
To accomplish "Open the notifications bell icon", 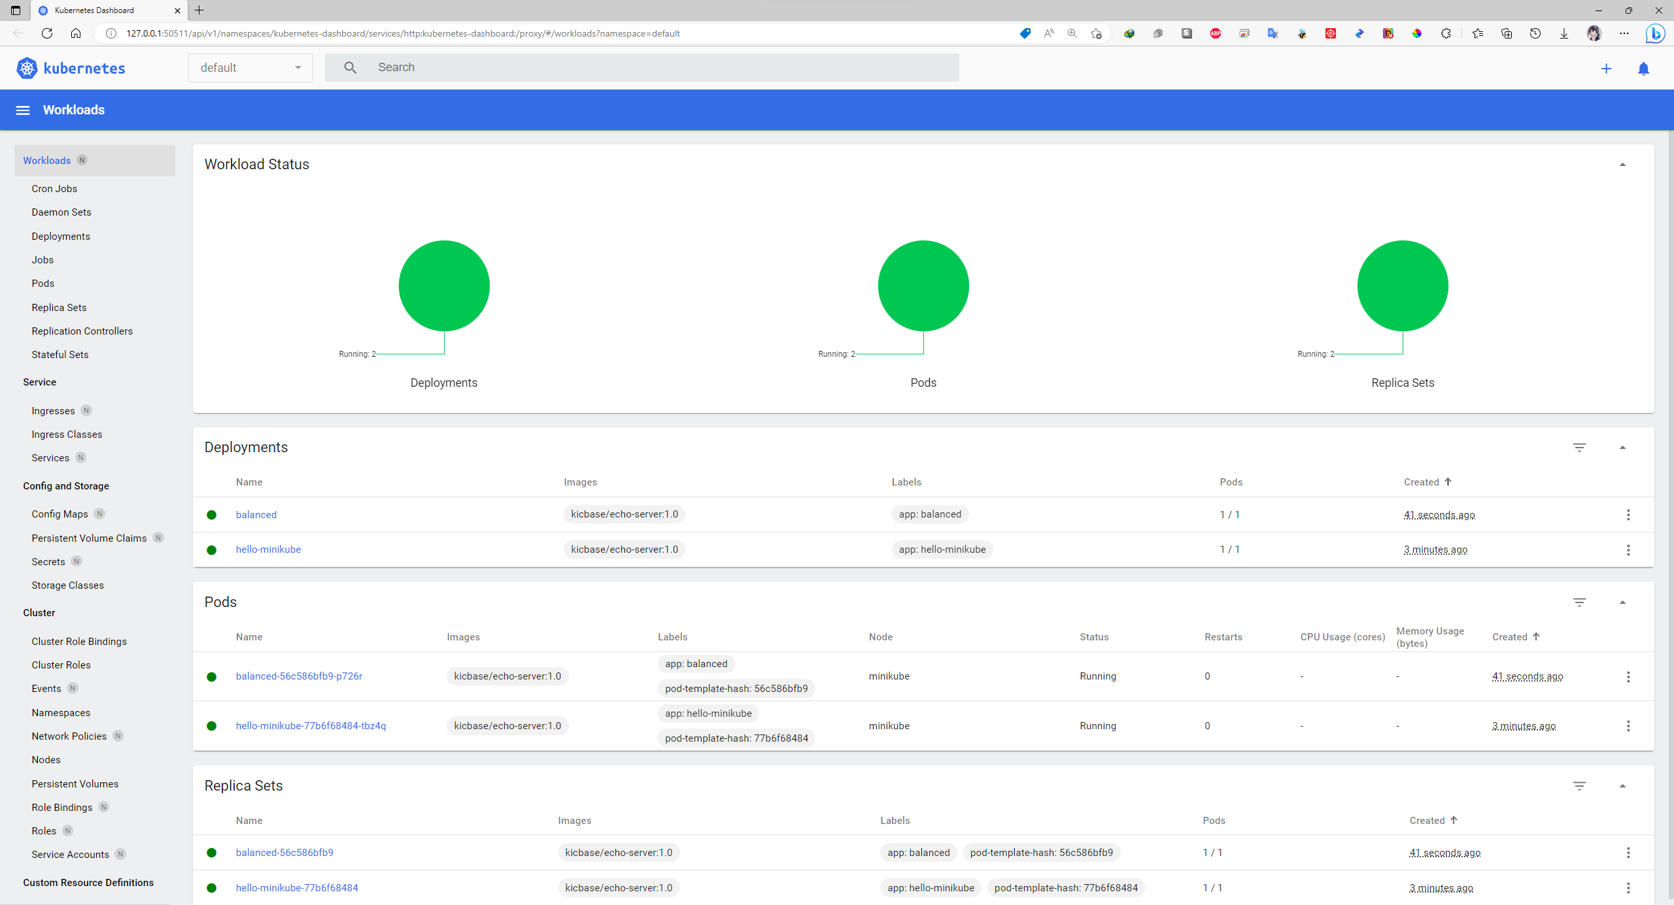I will pos(1643,69).
